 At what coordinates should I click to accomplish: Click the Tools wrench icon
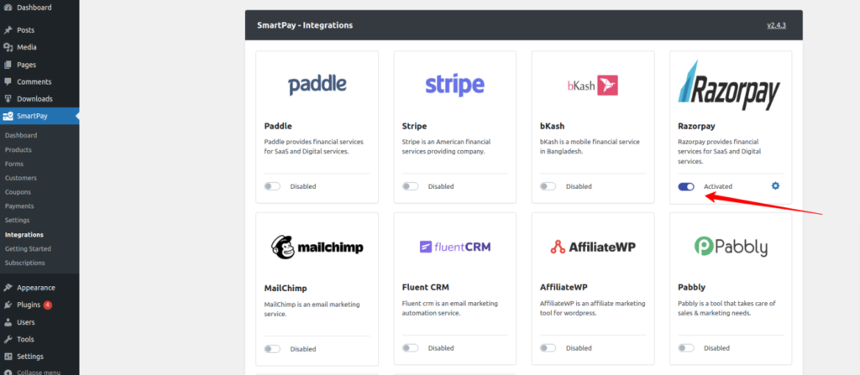(8, 340)
